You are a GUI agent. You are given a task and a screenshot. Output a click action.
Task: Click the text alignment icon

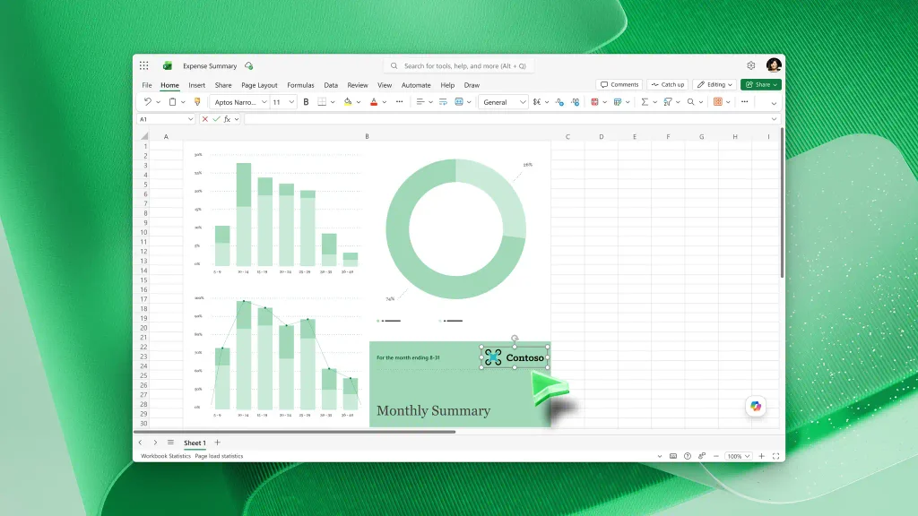coord(420,102)
